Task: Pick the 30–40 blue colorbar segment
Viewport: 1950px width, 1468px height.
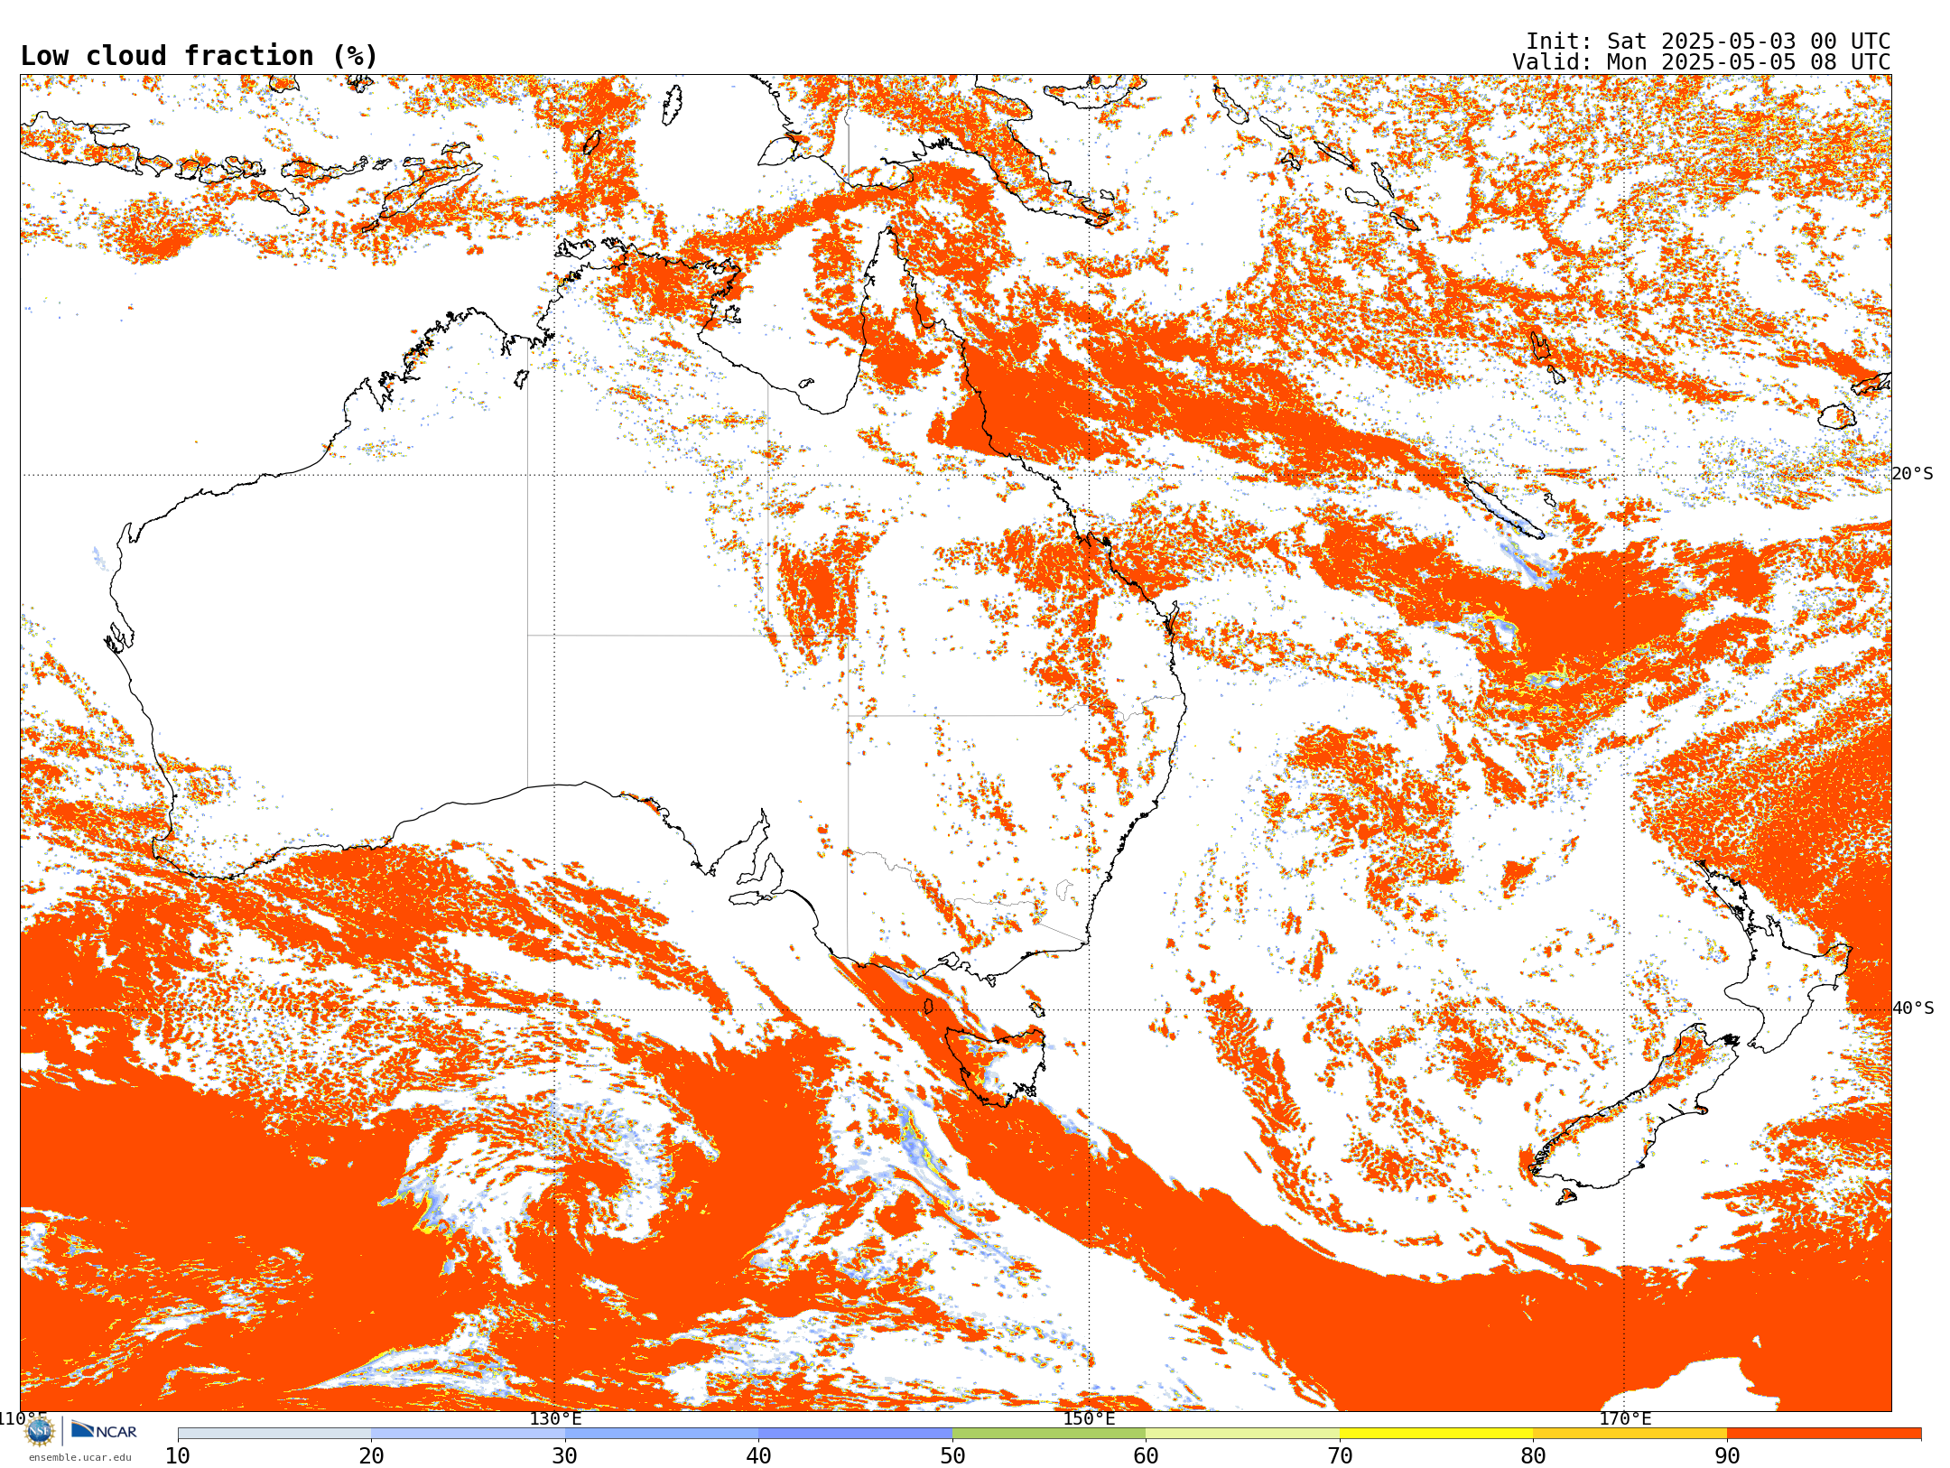Action: pyautogui.click(x=662, y=1434)
